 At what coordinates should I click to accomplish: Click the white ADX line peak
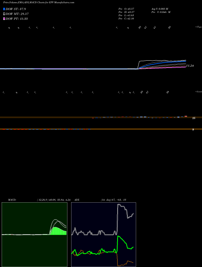[x=120, y=206]
